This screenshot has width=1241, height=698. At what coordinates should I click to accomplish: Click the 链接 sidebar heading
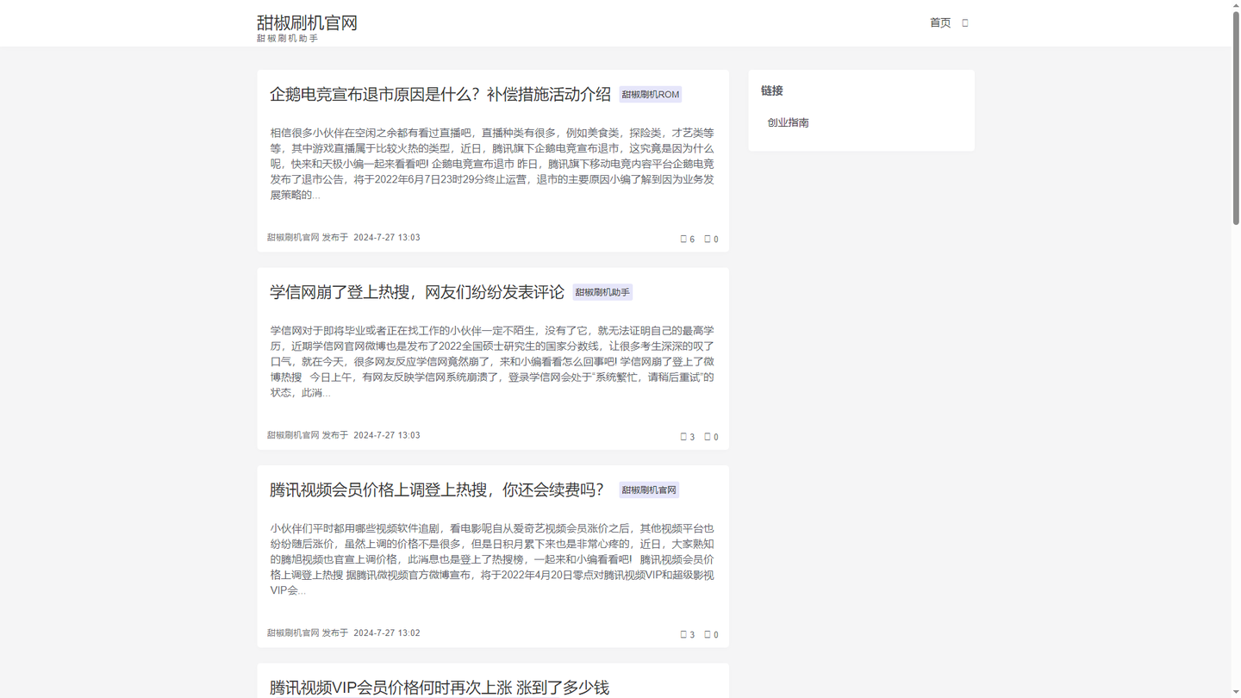point(772,90)
